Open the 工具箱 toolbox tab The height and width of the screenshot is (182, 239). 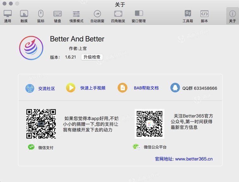tap(188, 16)
